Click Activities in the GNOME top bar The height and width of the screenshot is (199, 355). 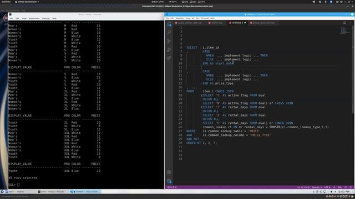tap(6, 2)
